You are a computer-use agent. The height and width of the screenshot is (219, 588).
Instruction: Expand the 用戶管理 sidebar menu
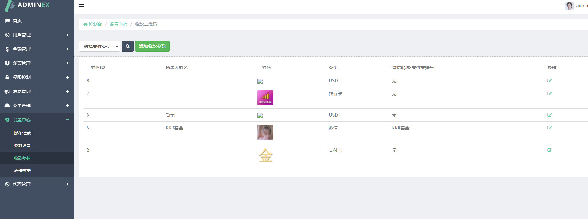point(37,35)
